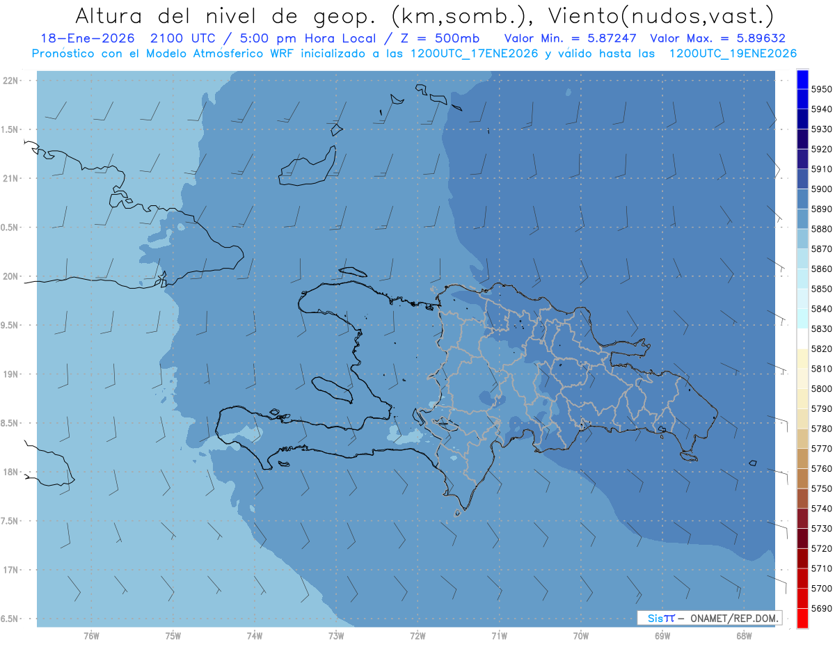This screenshot has width=835, height=645.
Task: Click the '2100 UTC' time text
Action: click(x=185, y=38)
